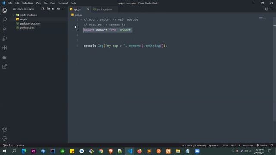Open XAMPP from the taskbar

168,151
